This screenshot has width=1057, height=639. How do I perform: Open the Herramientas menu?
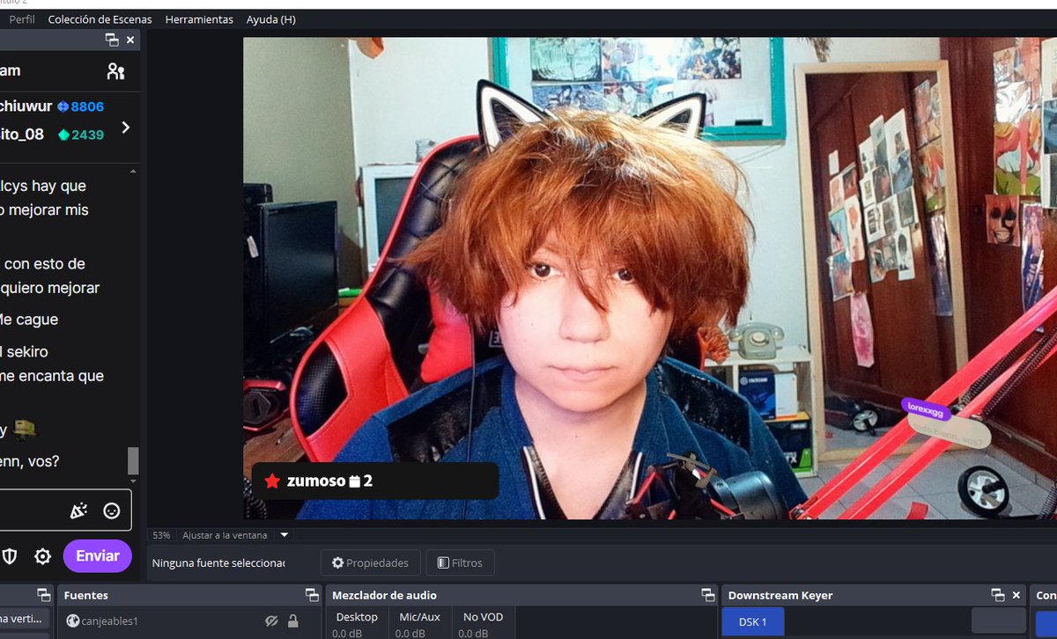point(199,19)
